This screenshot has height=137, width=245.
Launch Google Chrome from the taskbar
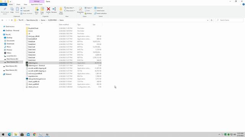tap(34, 134)
